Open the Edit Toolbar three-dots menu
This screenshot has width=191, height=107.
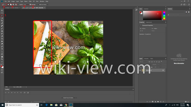point(2,62)
